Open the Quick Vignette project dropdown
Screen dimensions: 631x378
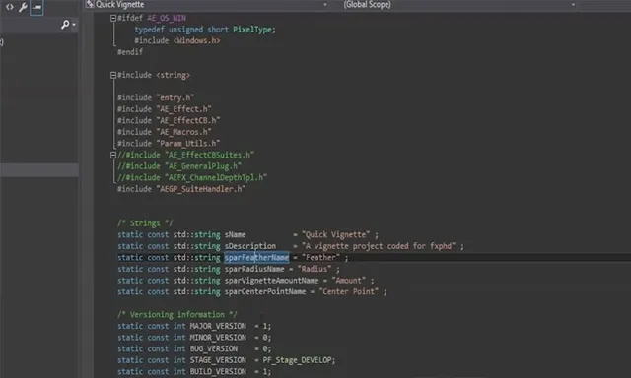[x=325, y=5]
